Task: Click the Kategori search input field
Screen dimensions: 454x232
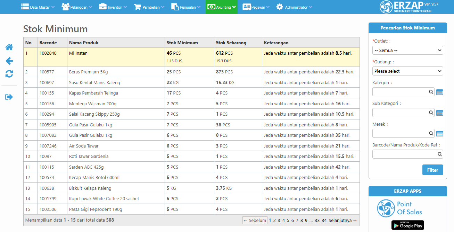Action: (400, 92)
